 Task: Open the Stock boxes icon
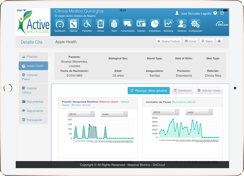click(x=114, y=24)
